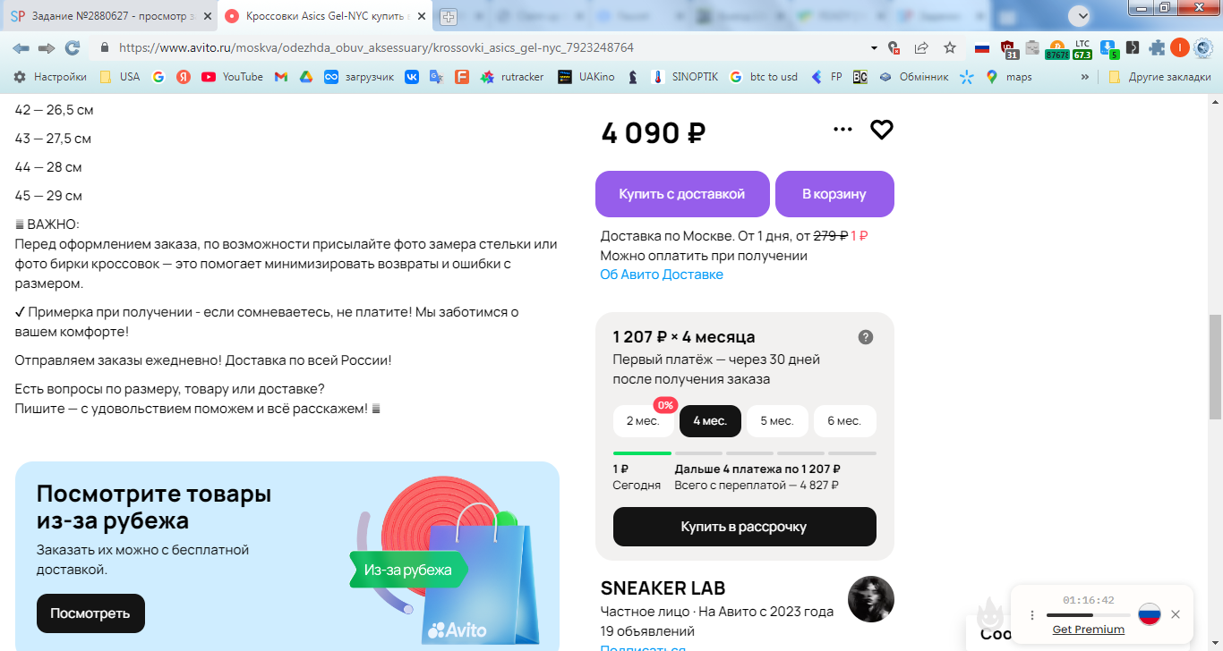Close the Кроссовки Asics Gel-NYC tab
This screenshot has height=651, width=1223.
coord(421,16)
